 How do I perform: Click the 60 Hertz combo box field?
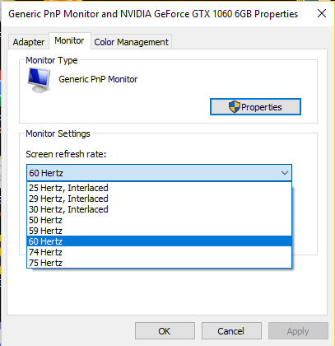pos(159,173)
